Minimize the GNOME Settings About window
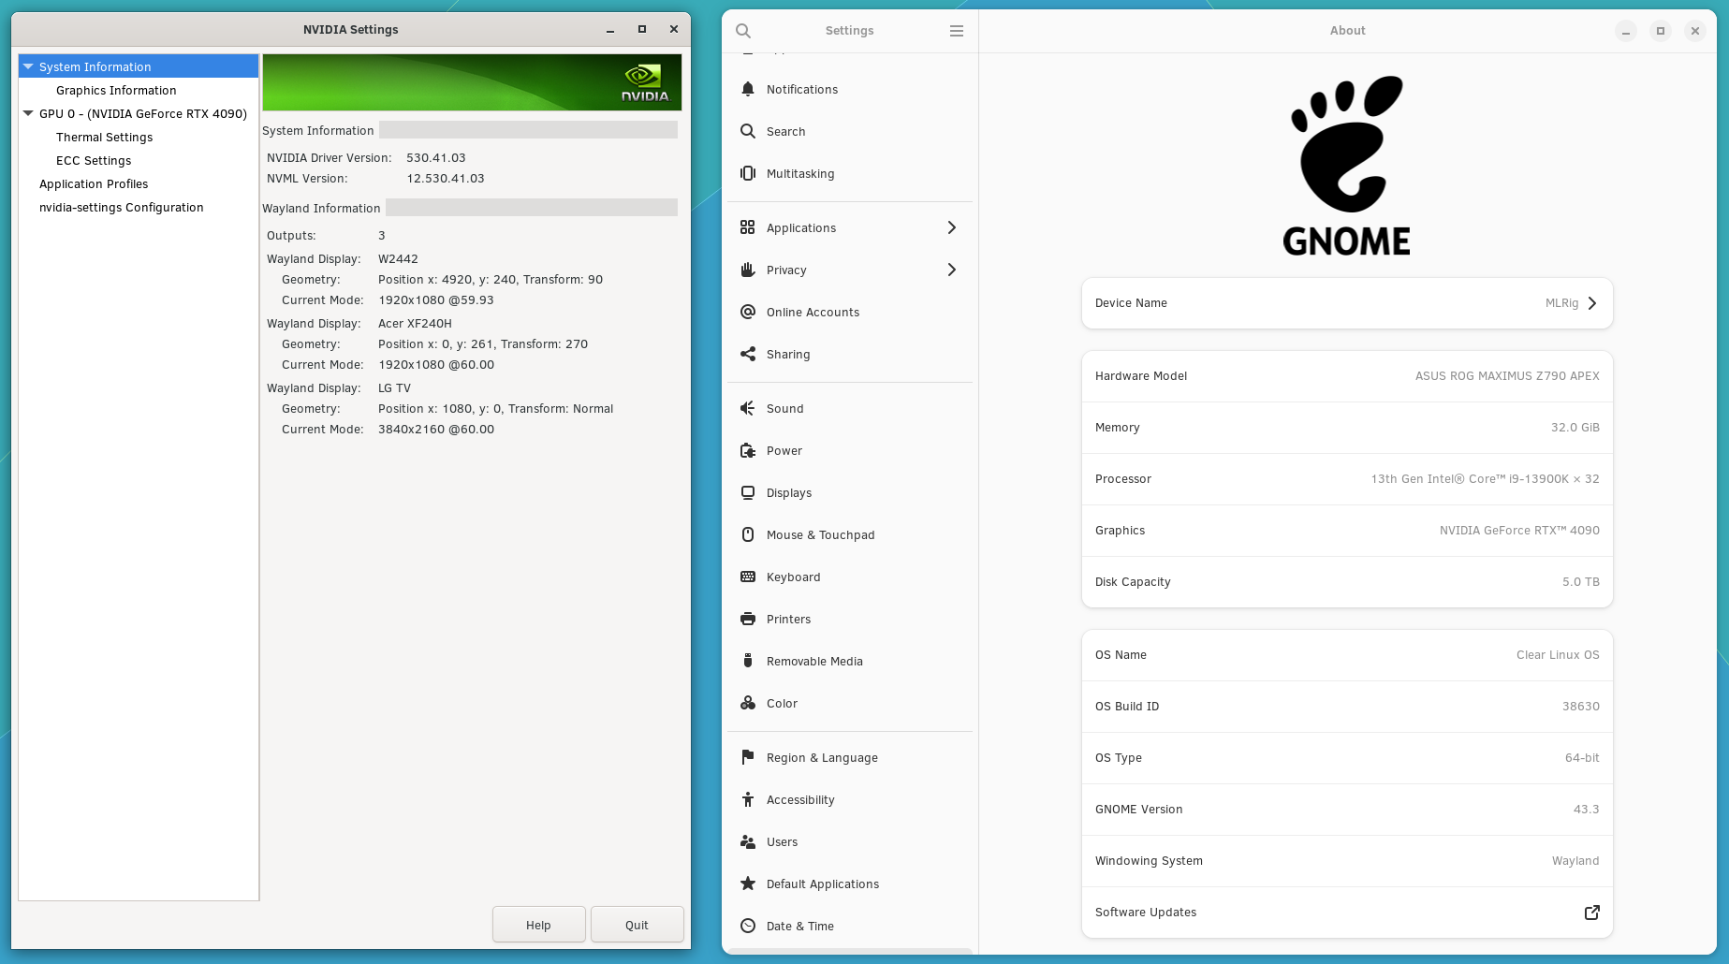Screen dimensions: 1729x964 (x=1626, y=31)
